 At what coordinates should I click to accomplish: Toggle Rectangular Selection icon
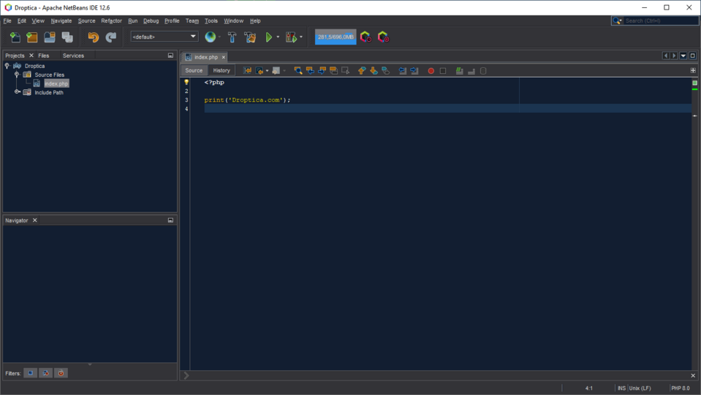pos(345,71)
